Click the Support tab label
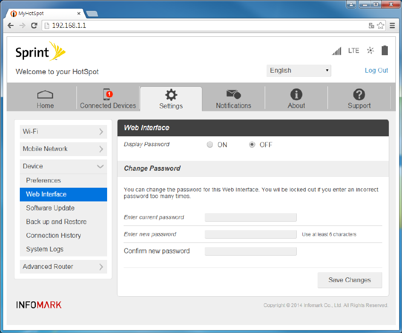Viewport: 402px width, 333px height. [x=359, y=106]
